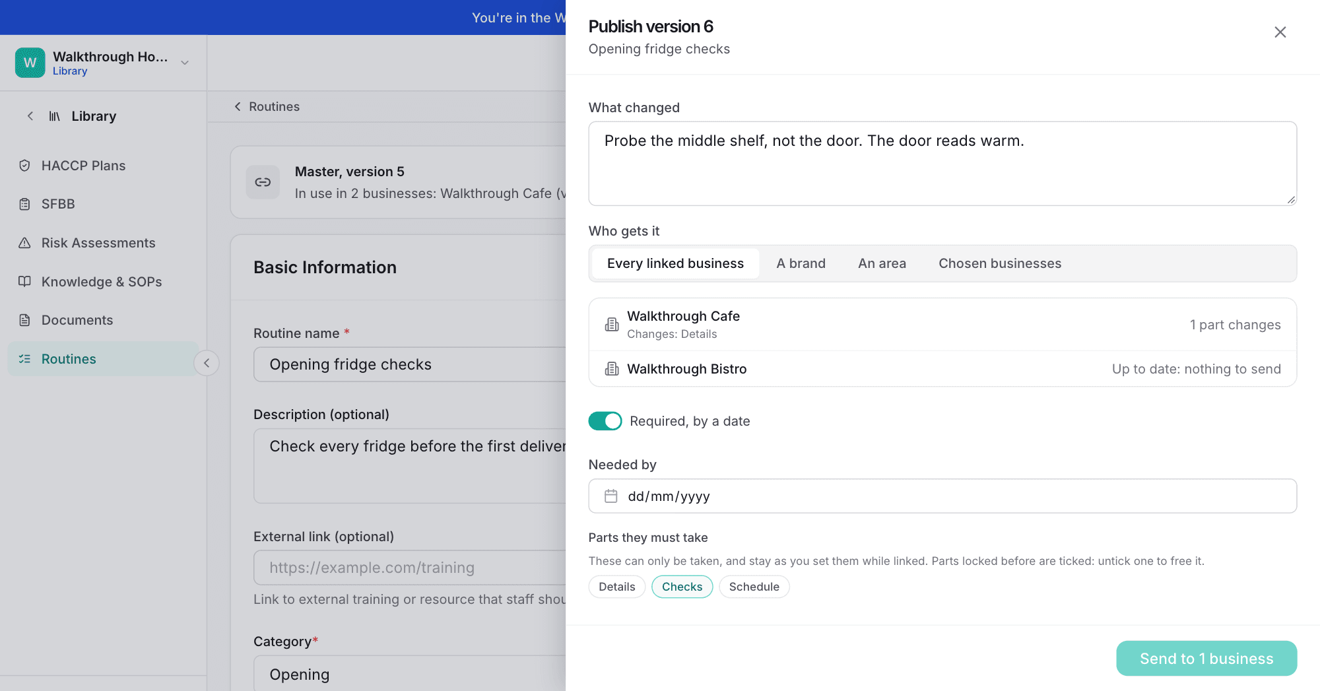Screen dimensions: 1320x691
Task: Click the Library books icon
Action: pyautogui.click(x=54, y=116)
